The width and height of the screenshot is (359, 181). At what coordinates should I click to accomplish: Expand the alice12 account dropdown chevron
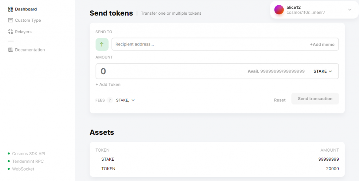click(350, 10)
